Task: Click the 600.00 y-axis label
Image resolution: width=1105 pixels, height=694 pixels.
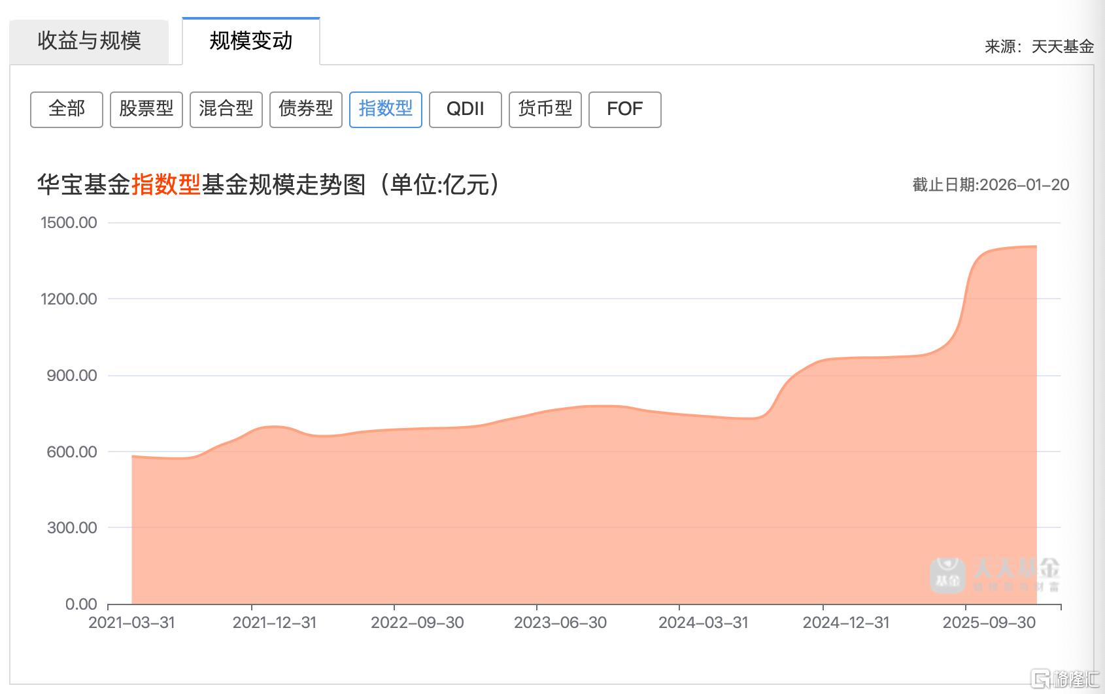Action: tap(72, 452)
